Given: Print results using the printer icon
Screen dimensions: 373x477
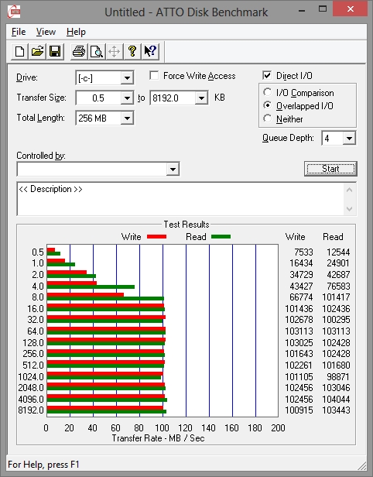Looking at the screenshot, I should pos(79,51).
